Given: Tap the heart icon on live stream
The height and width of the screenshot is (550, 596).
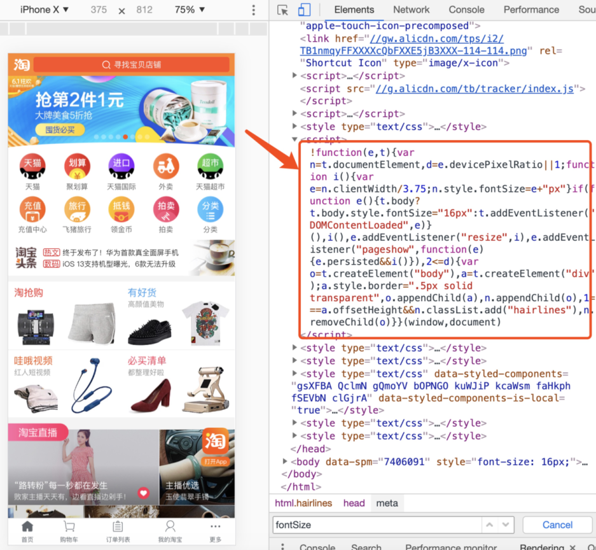Looking at the screenshot, I should tap(143, 493).
